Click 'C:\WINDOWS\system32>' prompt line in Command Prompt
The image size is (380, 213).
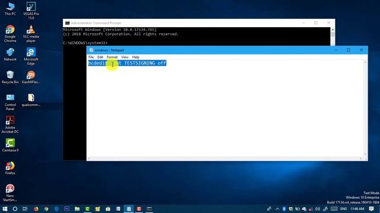pyautogui.click(x=85, y=43)
